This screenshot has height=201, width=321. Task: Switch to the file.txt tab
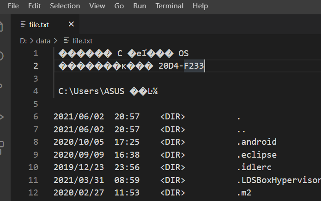[39, 24]
